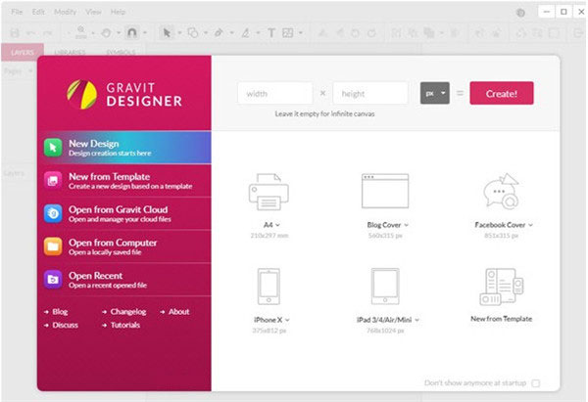This screenshot has width=588, height=402.
Task: Open the Modify menu
Action: (x=66, y=12)
